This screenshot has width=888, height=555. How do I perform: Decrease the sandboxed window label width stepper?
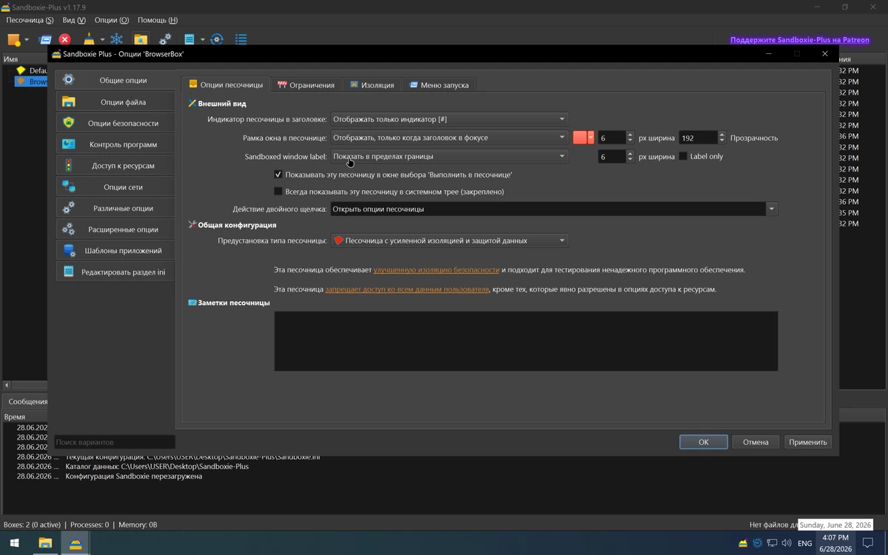pos(630,160)
